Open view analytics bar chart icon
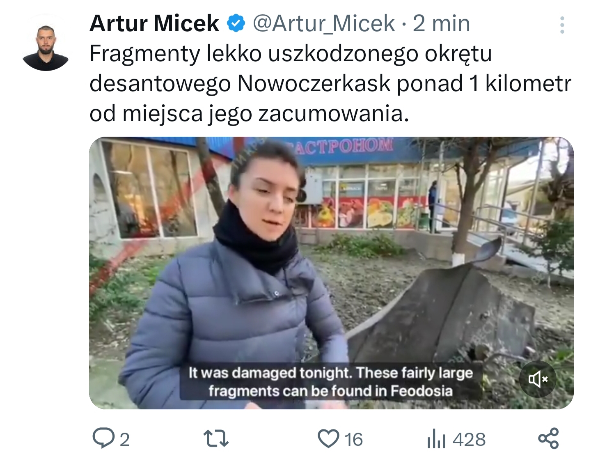This screenshot has height=461, width=591. [x=436, y=438]
